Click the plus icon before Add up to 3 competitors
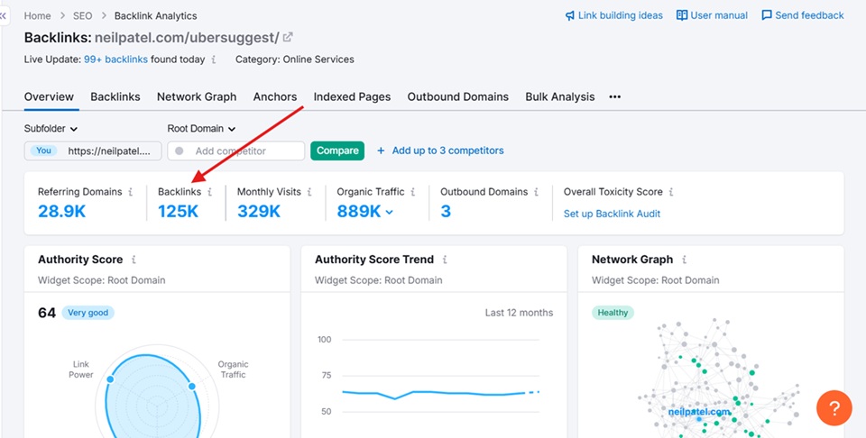This screenshot has height=438, width=866. (381, 151)
